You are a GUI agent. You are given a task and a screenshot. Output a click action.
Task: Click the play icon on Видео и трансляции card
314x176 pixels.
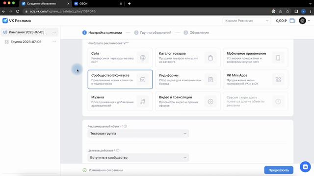pos(210,102)
